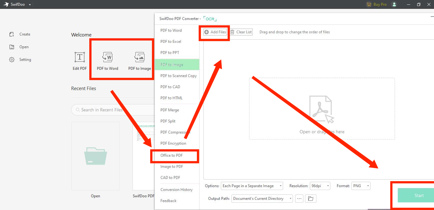This screenshot has height=210, width=434.
Task: Click the Add Files button
Action: tap(215, 32)
